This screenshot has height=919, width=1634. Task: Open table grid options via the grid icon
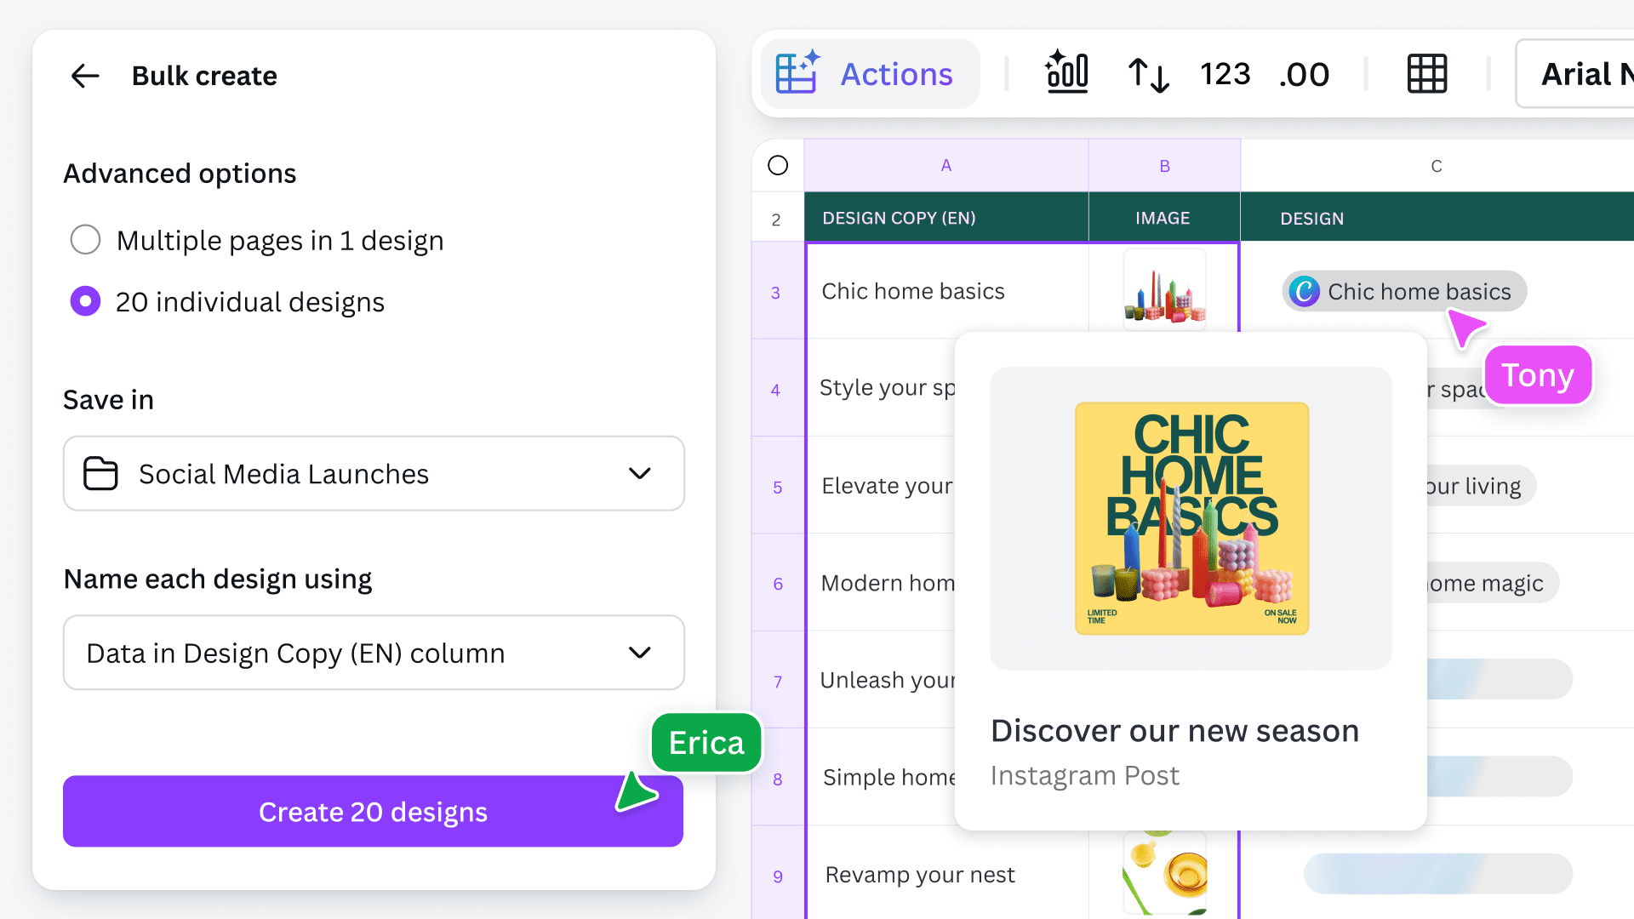tap(1426, 74)
